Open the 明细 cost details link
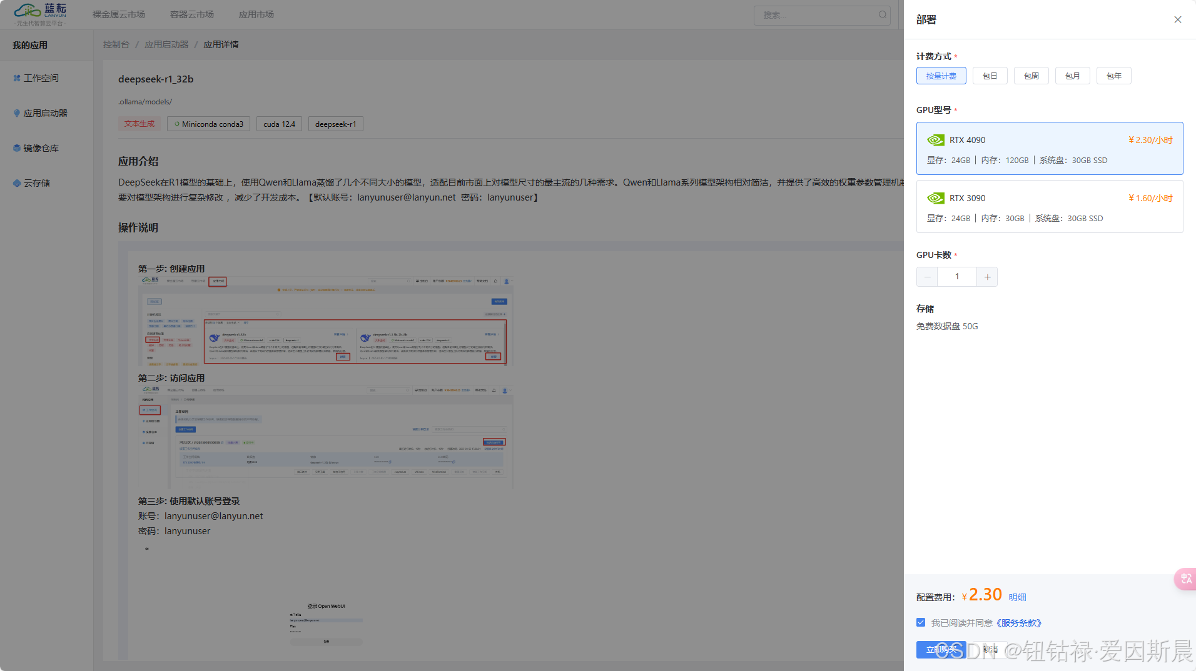Viewport: 1196px width, 671px height. 1017,597
